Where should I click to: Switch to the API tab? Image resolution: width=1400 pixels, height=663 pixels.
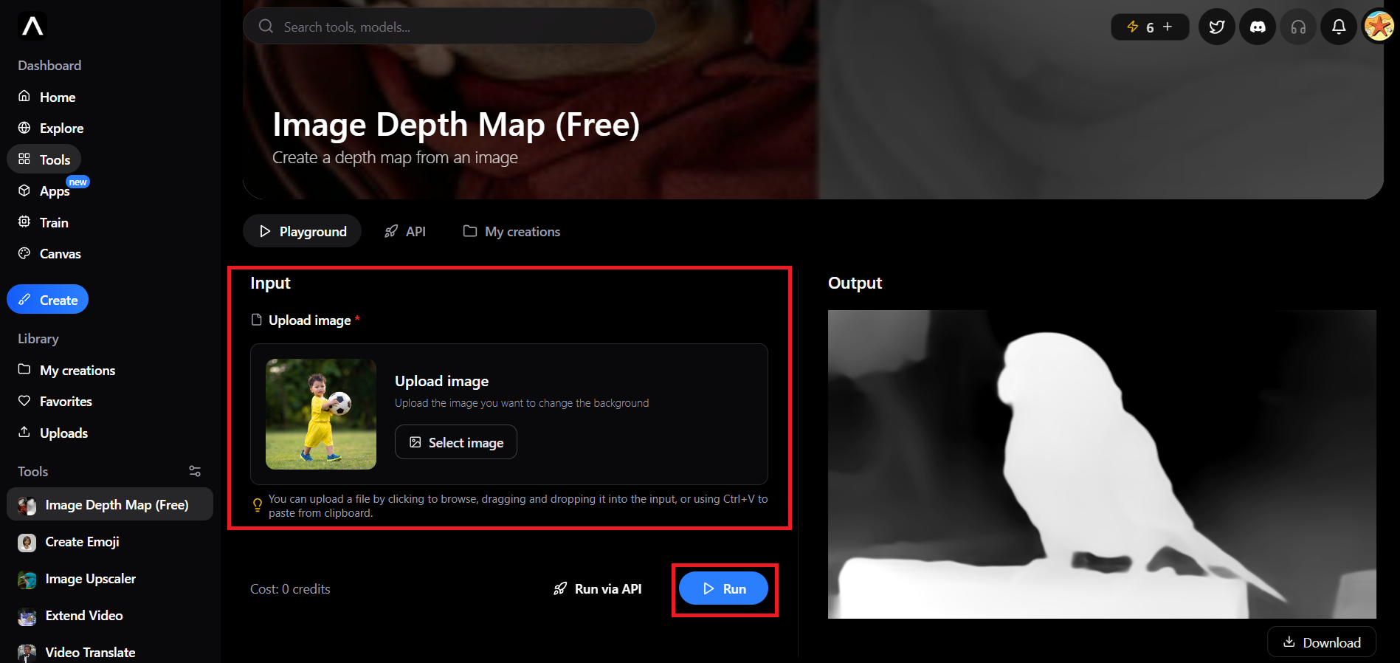pos(405,231)
